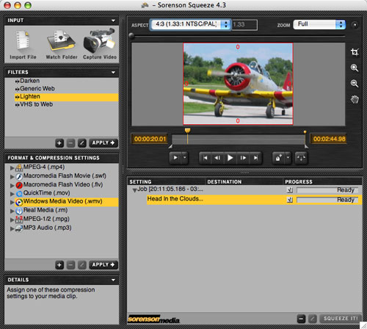The image size is (367, 329).
Task: Click the round icon right of Zoom dropdown
Action: [x=355, y=25]
